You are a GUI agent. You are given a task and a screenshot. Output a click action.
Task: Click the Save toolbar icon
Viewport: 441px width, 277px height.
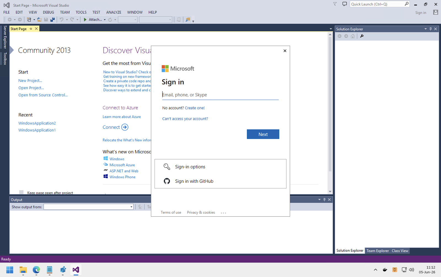[46, 20]
